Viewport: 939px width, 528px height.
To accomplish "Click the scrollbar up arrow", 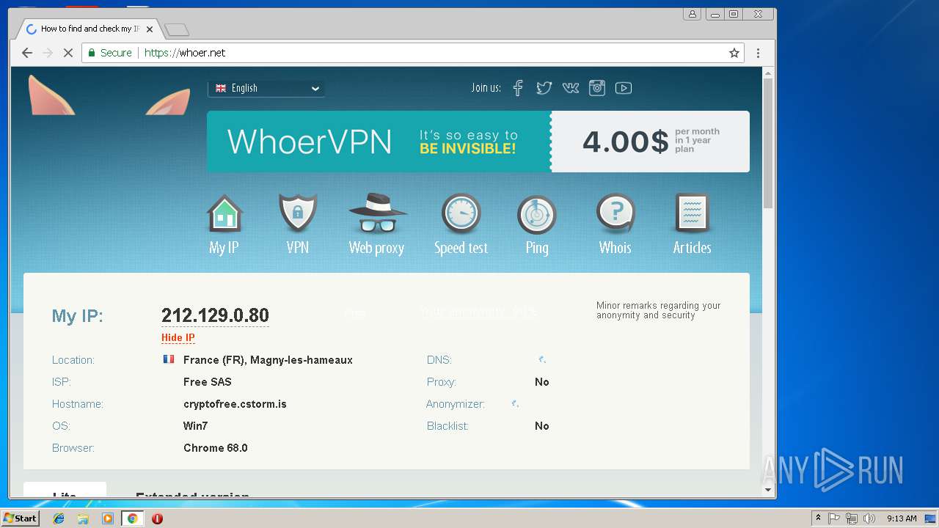I will tap(768, 73).
